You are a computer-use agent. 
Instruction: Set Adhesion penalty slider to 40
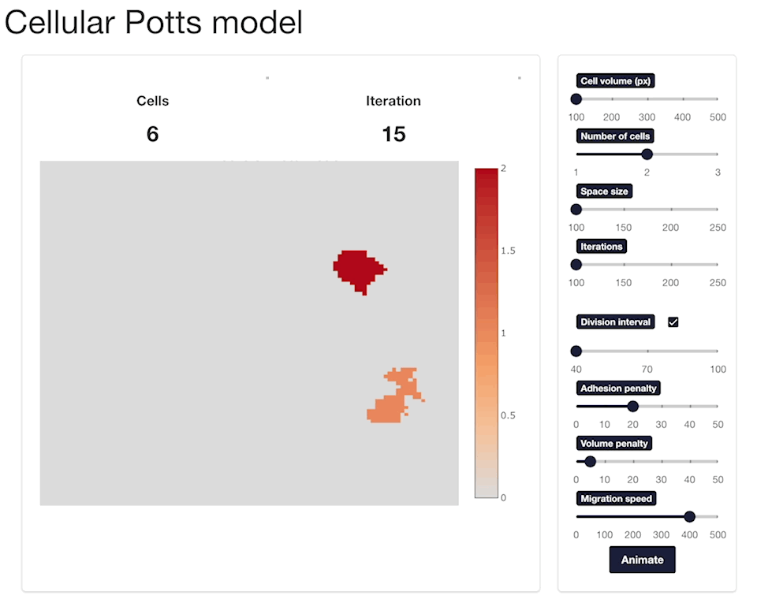coord(689,407)
